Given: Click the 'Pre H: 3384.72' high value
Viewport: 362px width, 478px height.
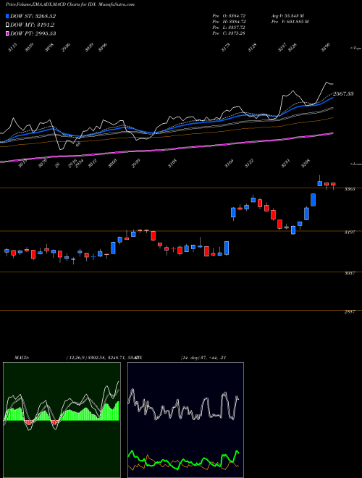Looking at the screenshot, I should coord(229,22).
